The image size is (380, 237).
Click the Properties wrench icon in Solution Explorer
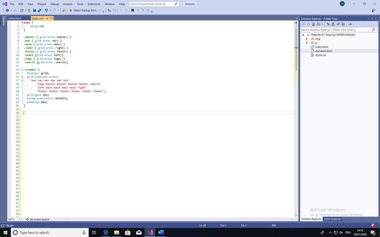point(350,24)
